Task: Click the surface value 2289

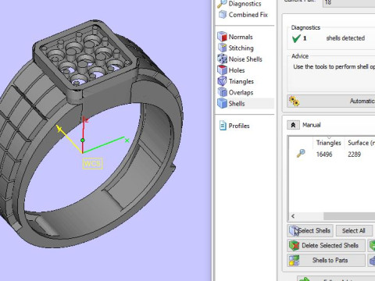Action: pos(354,155)
